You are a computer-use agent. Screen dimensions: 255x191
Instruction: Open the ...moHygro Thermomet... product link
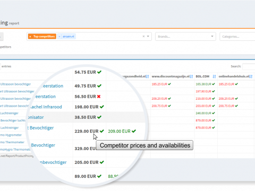click(15, 150)
